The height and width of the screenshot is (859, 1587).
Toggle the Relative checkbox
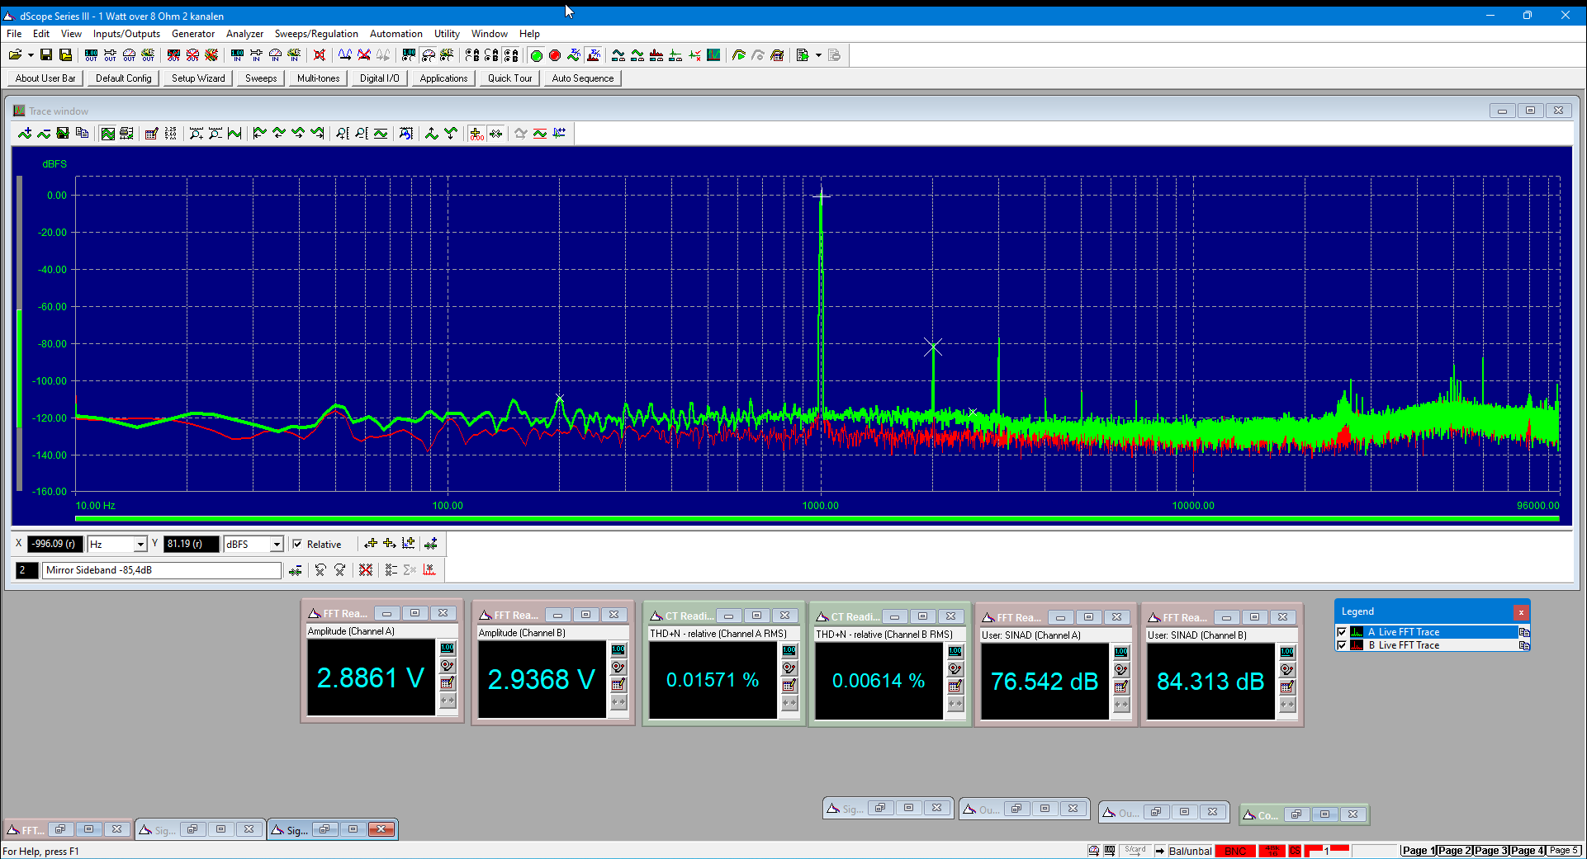[x=297, y=545]
